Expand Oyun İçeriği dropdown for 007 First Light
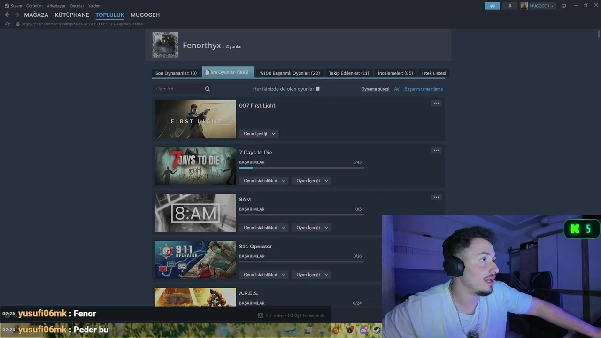Image resolution: width=601 pixels, height=338 pixels. [259, 134]
